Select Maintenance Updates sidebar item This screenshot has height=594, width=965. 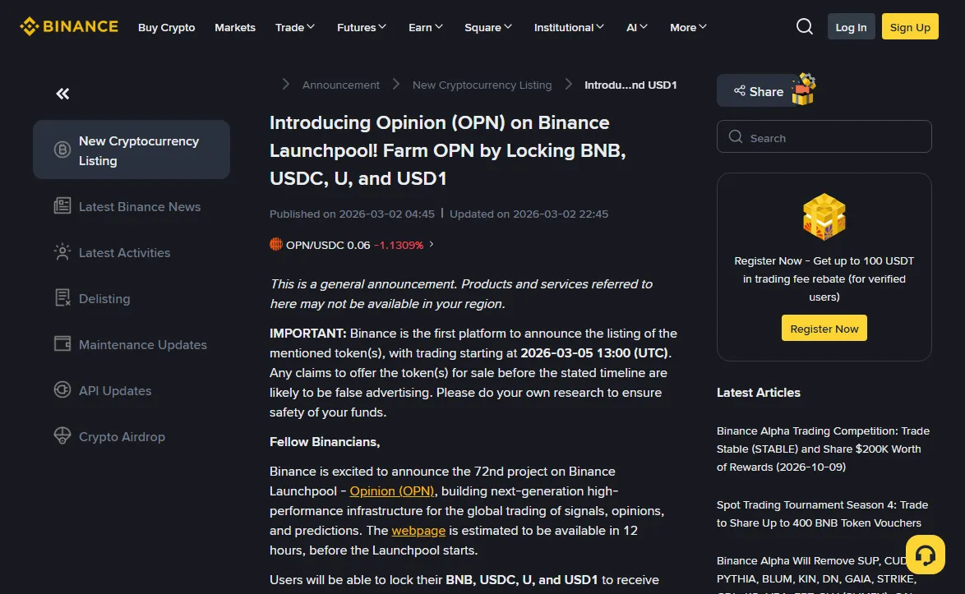[131, 344]
